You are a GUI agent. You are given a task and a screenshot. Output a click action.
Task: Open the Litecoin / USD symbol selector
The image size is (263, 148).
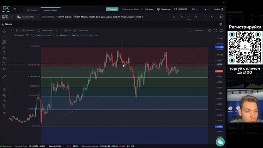pos(28,17)
